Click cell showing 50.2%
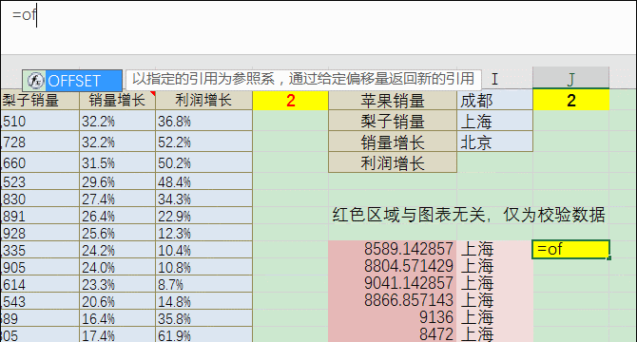Screen dimensions: 637x342 click(204, 162)
